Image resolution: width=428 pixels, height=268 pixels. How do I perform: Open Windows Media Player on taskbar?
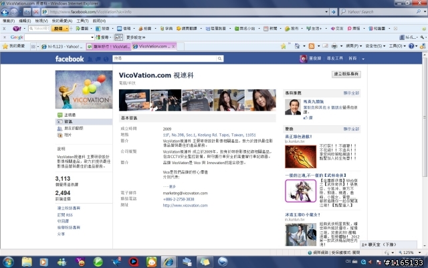pyautogui.click(x=43, y=262)
